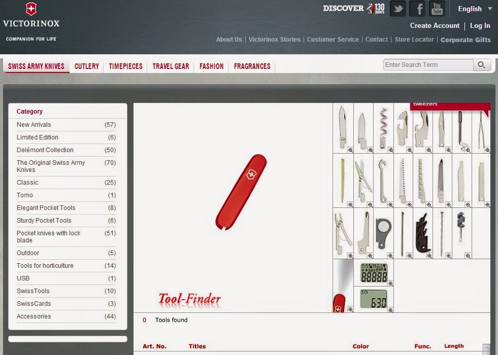Viewport: 498px width, 355px height.
Task: Open Victorinox Facebook page icon
Action: [x=417, y=9]
